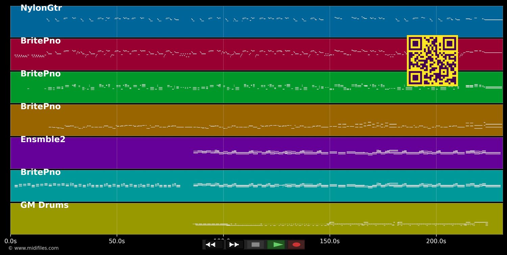
Task: Select the Ensmble2 track label
Action: (x=43, y=139)
